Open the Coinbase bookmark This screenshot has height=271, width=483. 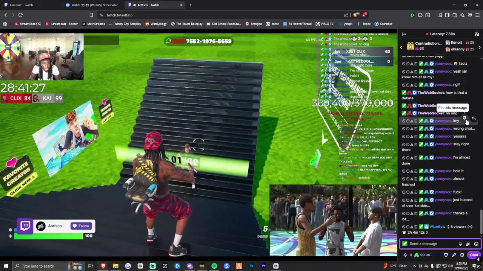[383, 24]
